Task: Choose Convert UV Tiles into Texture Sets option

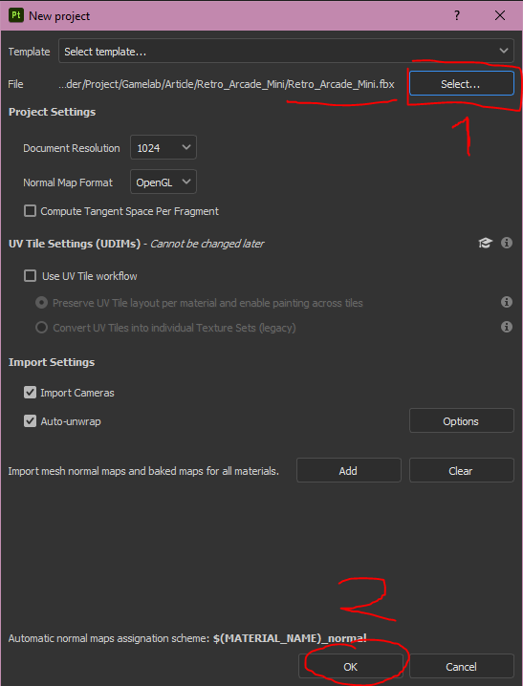Action: 41,328
